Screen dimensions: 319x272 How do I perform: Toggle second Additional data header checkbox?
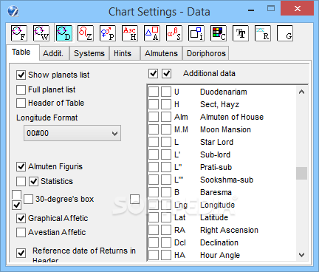tap(167, 73)
